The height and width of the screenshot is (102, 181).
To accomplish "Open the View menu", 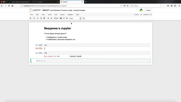I will (43, 14).
